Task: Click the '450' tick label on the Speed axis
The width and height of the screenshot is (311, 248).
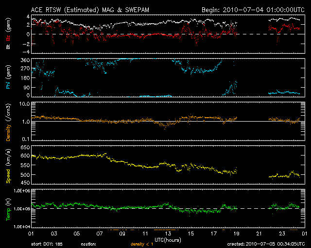Action: point(25,183)
